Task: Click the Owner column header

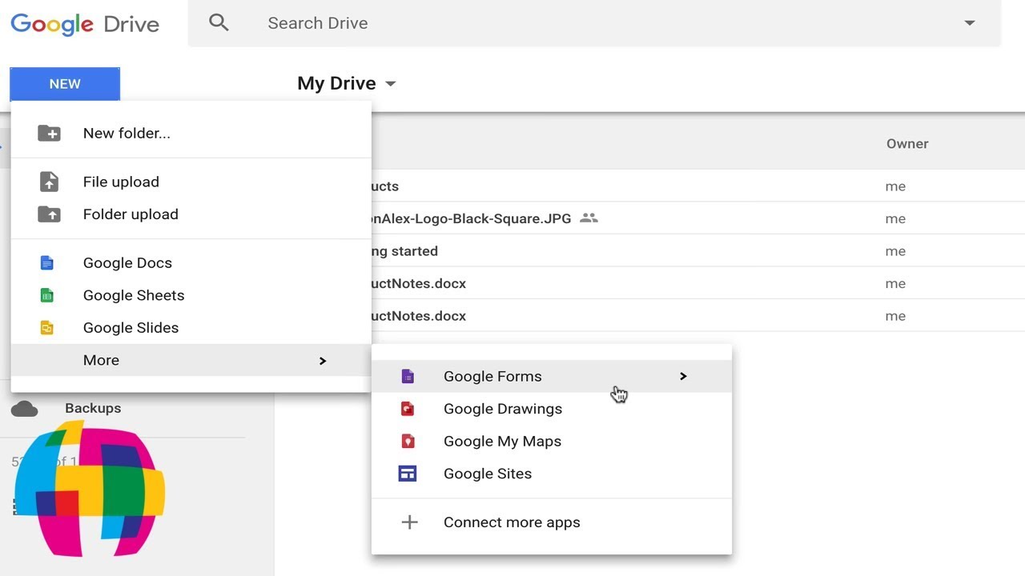Action: pos(907,144)
